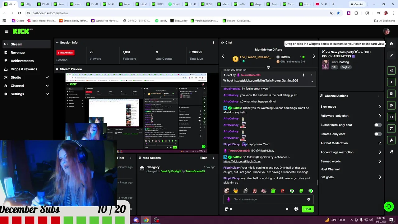This screenshot has width=398, height=224.
Task: Show previous top gifter arrow
Action: [x=223, y=56]
